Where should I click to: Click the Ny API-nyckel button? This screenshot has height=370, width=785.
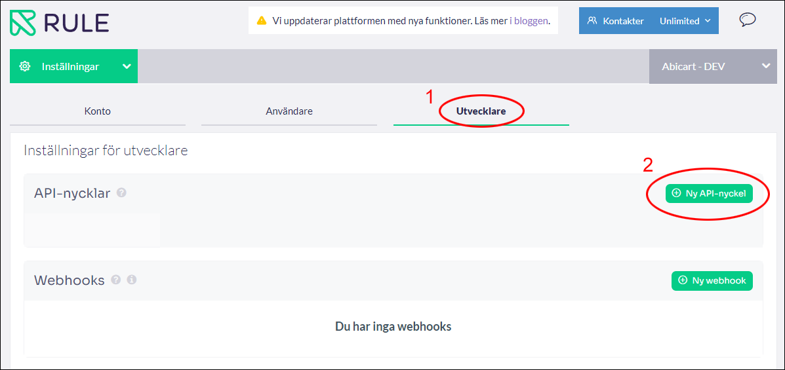[x=709, y=193]
